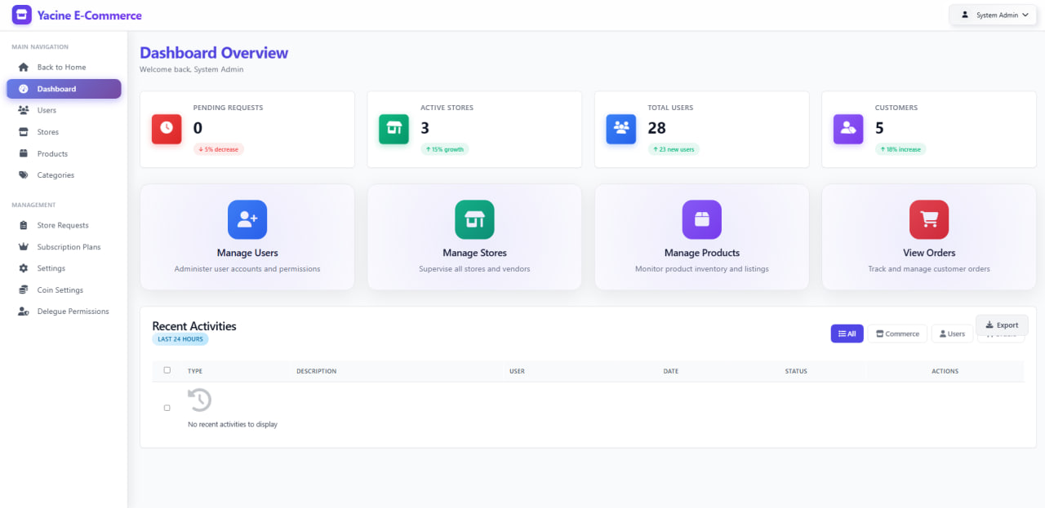Click the Manage Users blue icon
This screenshot has width=1045, height=508.
point(247,219)
